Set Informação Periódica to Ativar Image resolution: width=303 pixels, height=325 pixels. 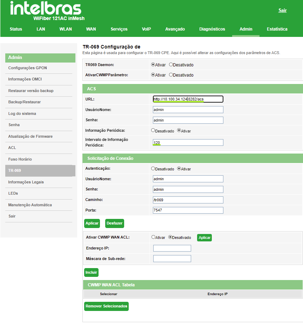coord(179,130)
